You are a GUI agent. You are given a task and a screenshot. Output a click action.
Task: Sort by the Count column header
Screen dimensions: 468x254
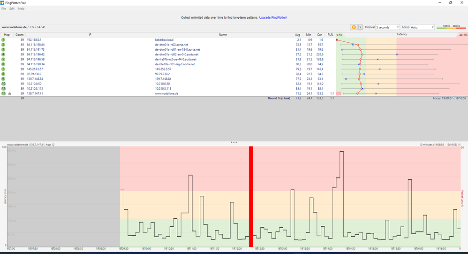[19, 35]
